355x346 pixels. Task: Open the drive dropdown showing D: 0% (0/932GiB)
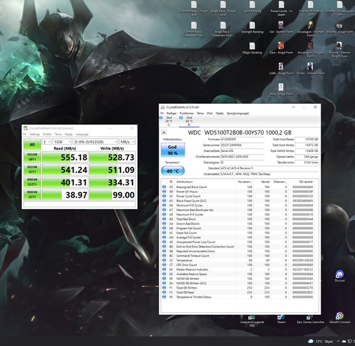[95, 142]
